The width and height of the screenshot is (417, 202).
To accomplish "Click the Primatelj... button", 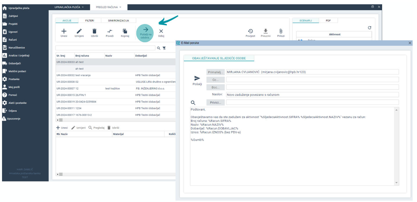I will click(x=215, y=72).
